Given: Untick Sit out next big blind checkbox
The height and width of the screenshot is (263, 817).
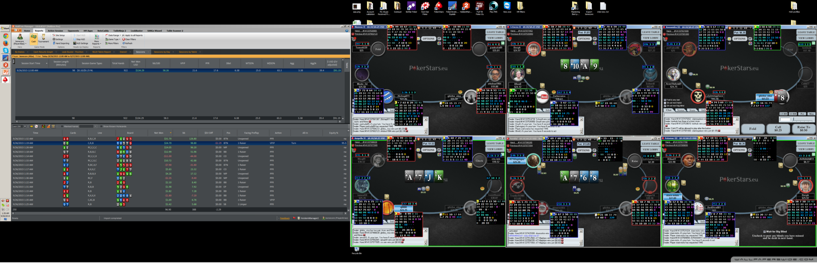Looking at the screenshot, I should pos(665,106).
